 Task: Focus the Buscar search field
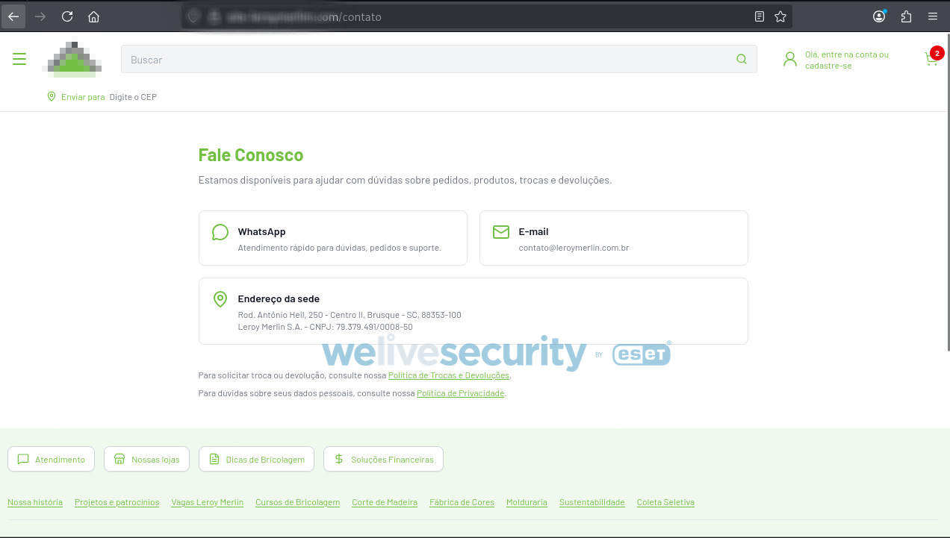coord(439,60)
